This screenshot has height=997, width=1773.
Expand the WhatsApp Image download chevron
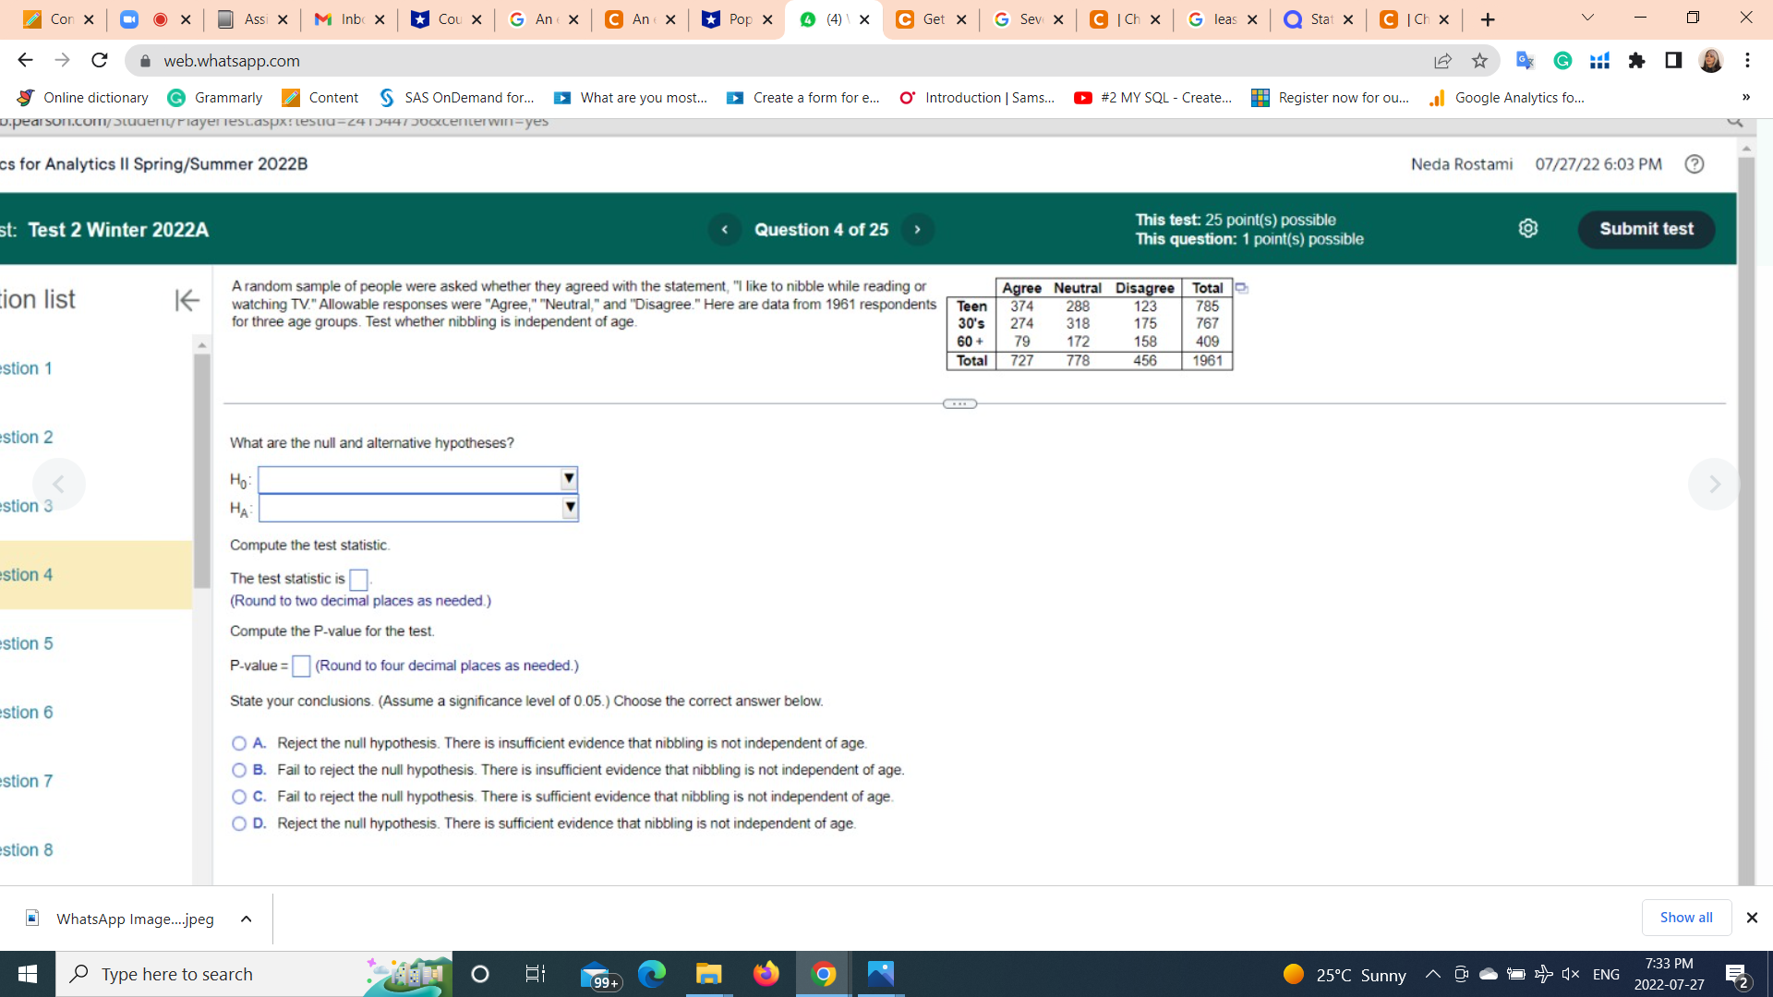(246, 919)
